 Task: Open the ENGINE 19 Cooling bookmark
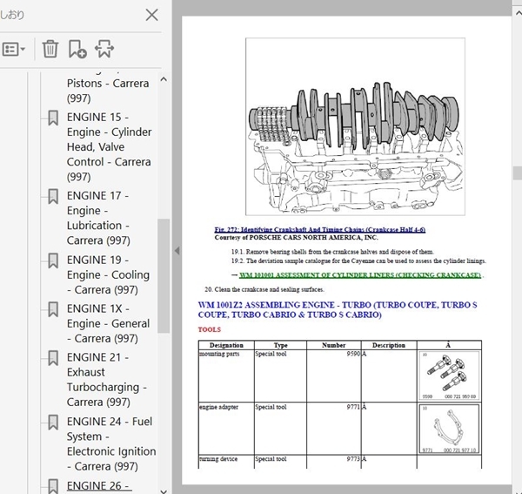tap(108, 274)
